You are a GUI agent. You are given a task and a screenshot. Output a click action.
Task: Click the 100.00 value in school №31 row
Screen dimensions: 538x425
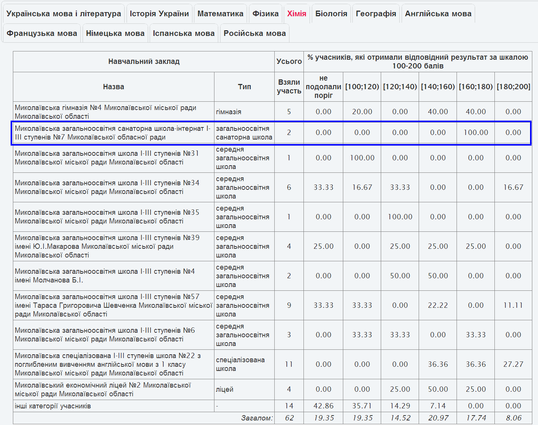[x=362, y=158]
